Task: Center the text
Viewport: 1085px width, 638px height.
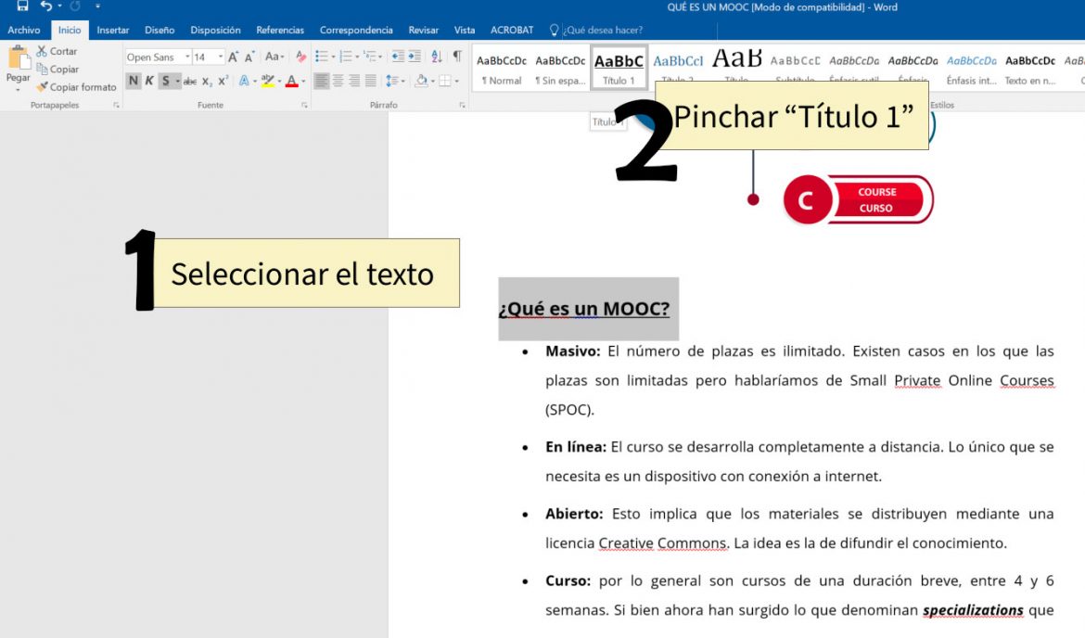Action: (338, 81)
